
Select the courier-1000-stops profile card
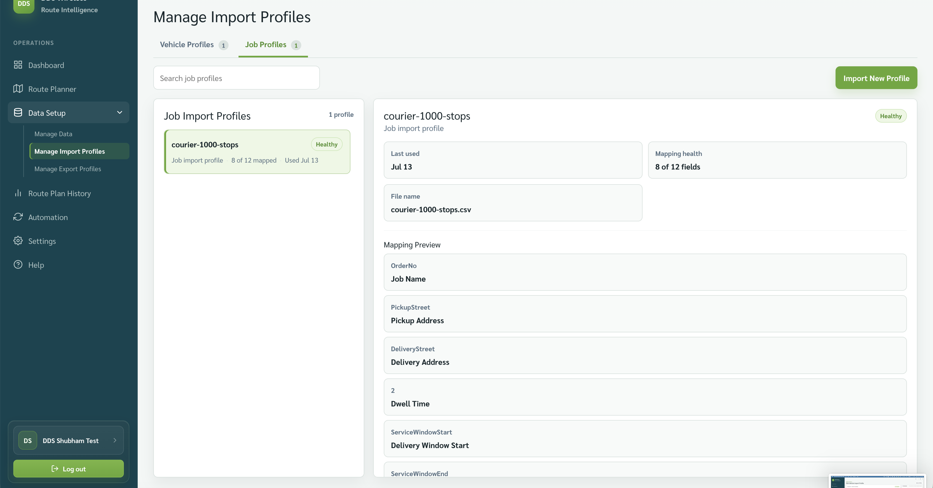[x=257, y=151]
